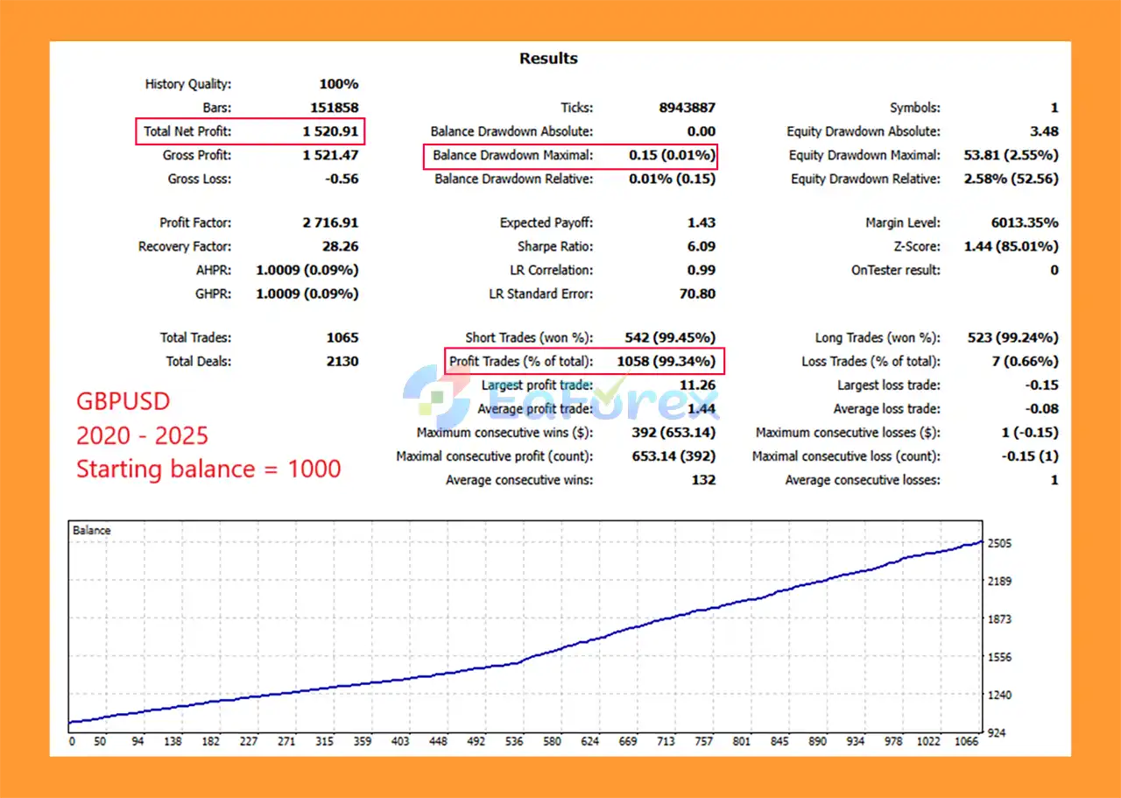Click the GBPUSD red annotation text
Viewport: 1121px width, 798px height.
coord(123,402)
